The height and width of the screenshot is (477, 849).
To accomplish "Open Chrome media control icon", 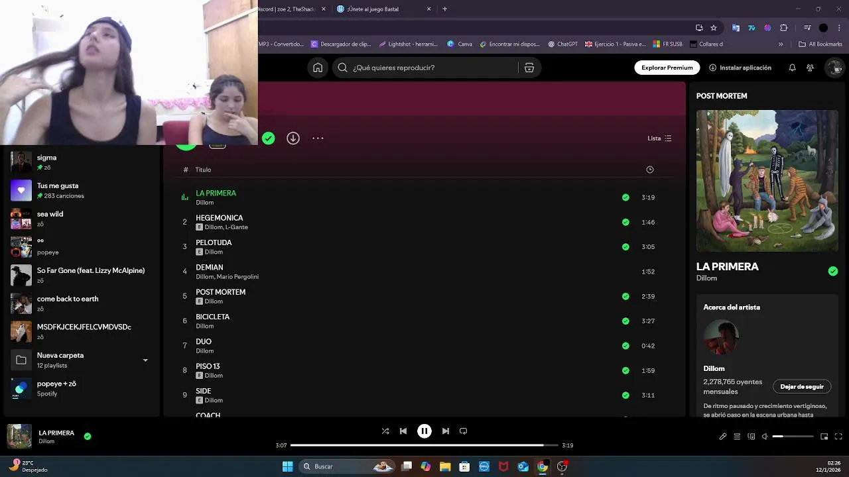I will tap(807, 28).
